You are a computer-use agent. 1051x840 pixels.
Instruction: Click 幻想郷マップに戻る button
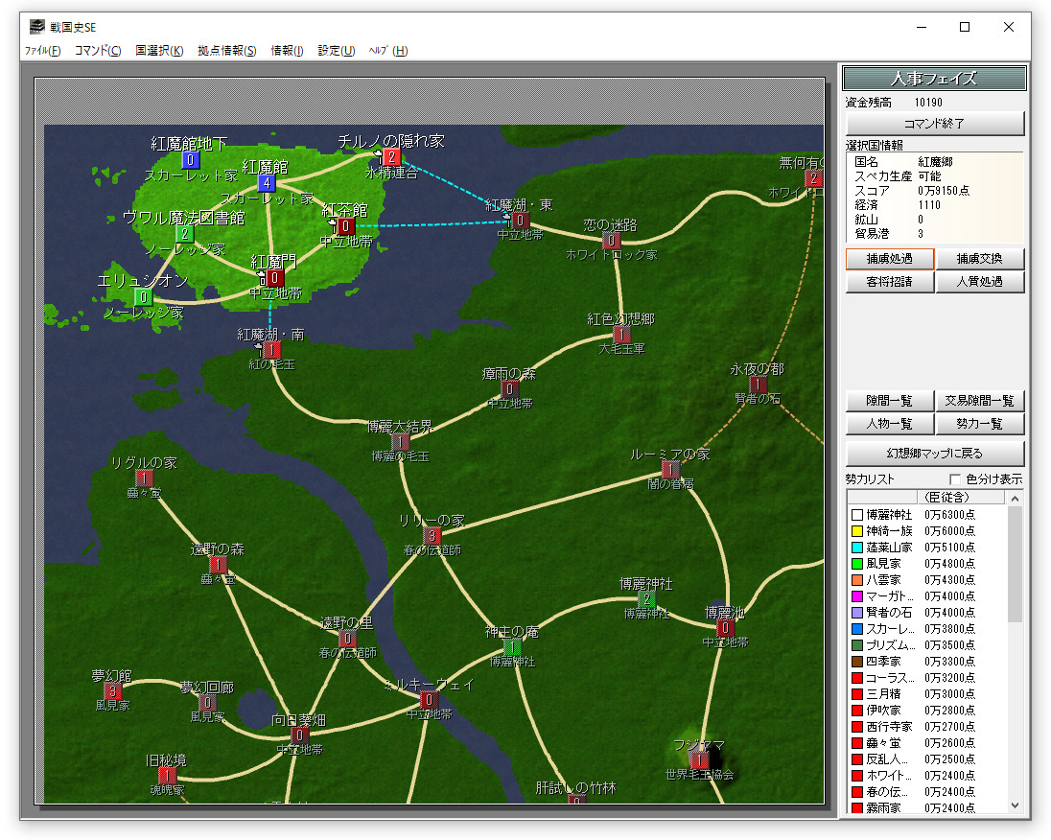point(934,454)
